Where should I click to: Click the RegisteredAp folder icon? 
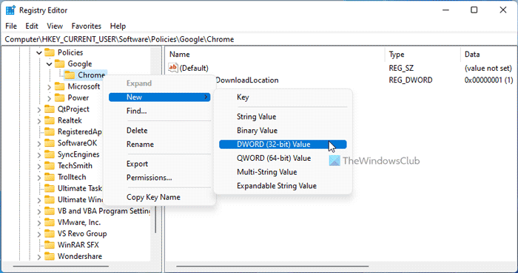pos(50,132)
